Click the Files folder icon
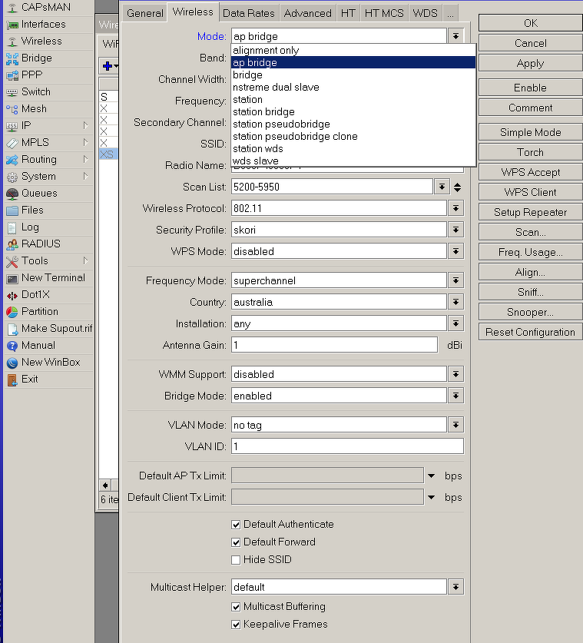The image size is (583, 643). tap(12, 210)
